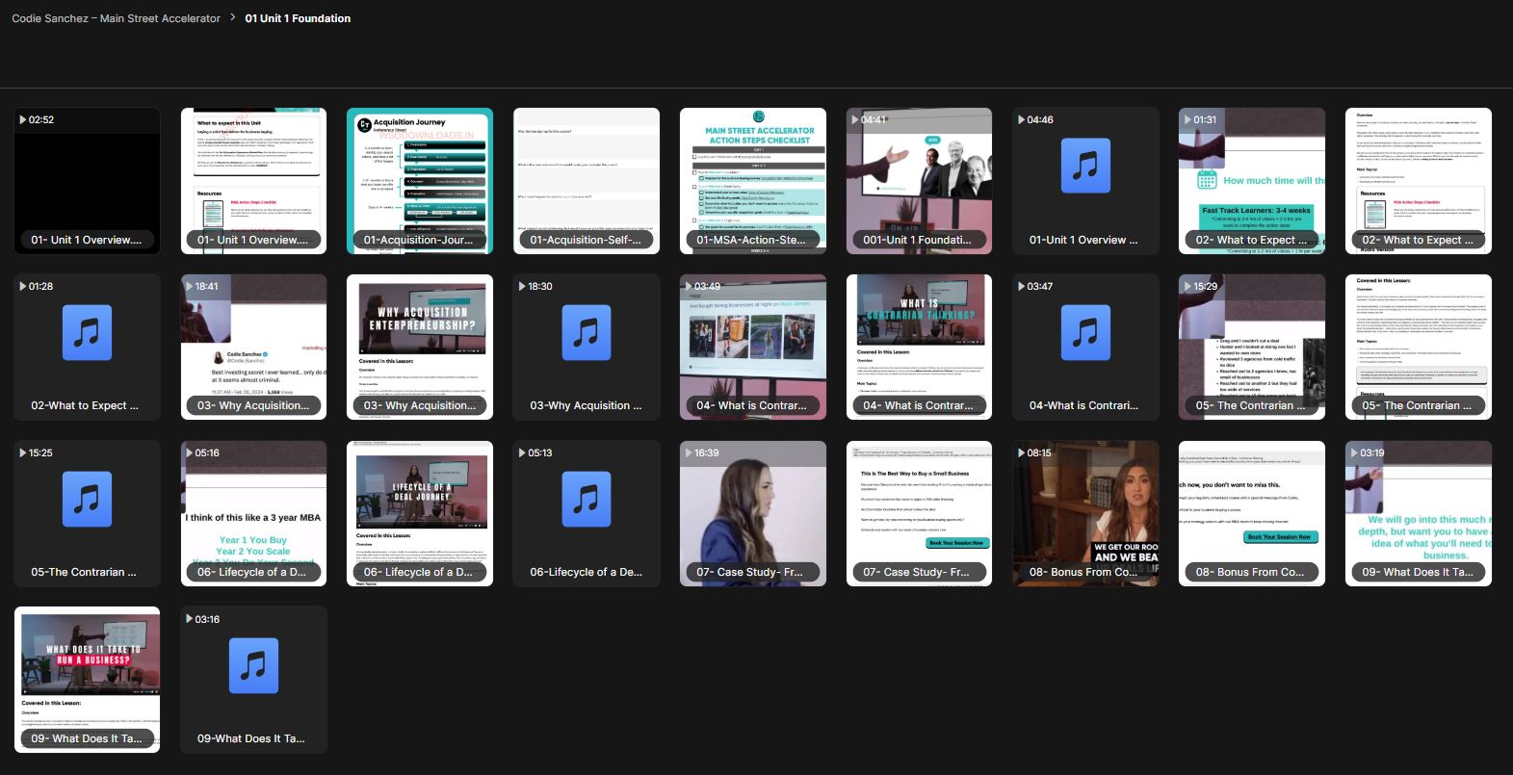Click music note icon on 03:47 audio file
This screenshot has width=1513, height=775.
(1085, 333)
